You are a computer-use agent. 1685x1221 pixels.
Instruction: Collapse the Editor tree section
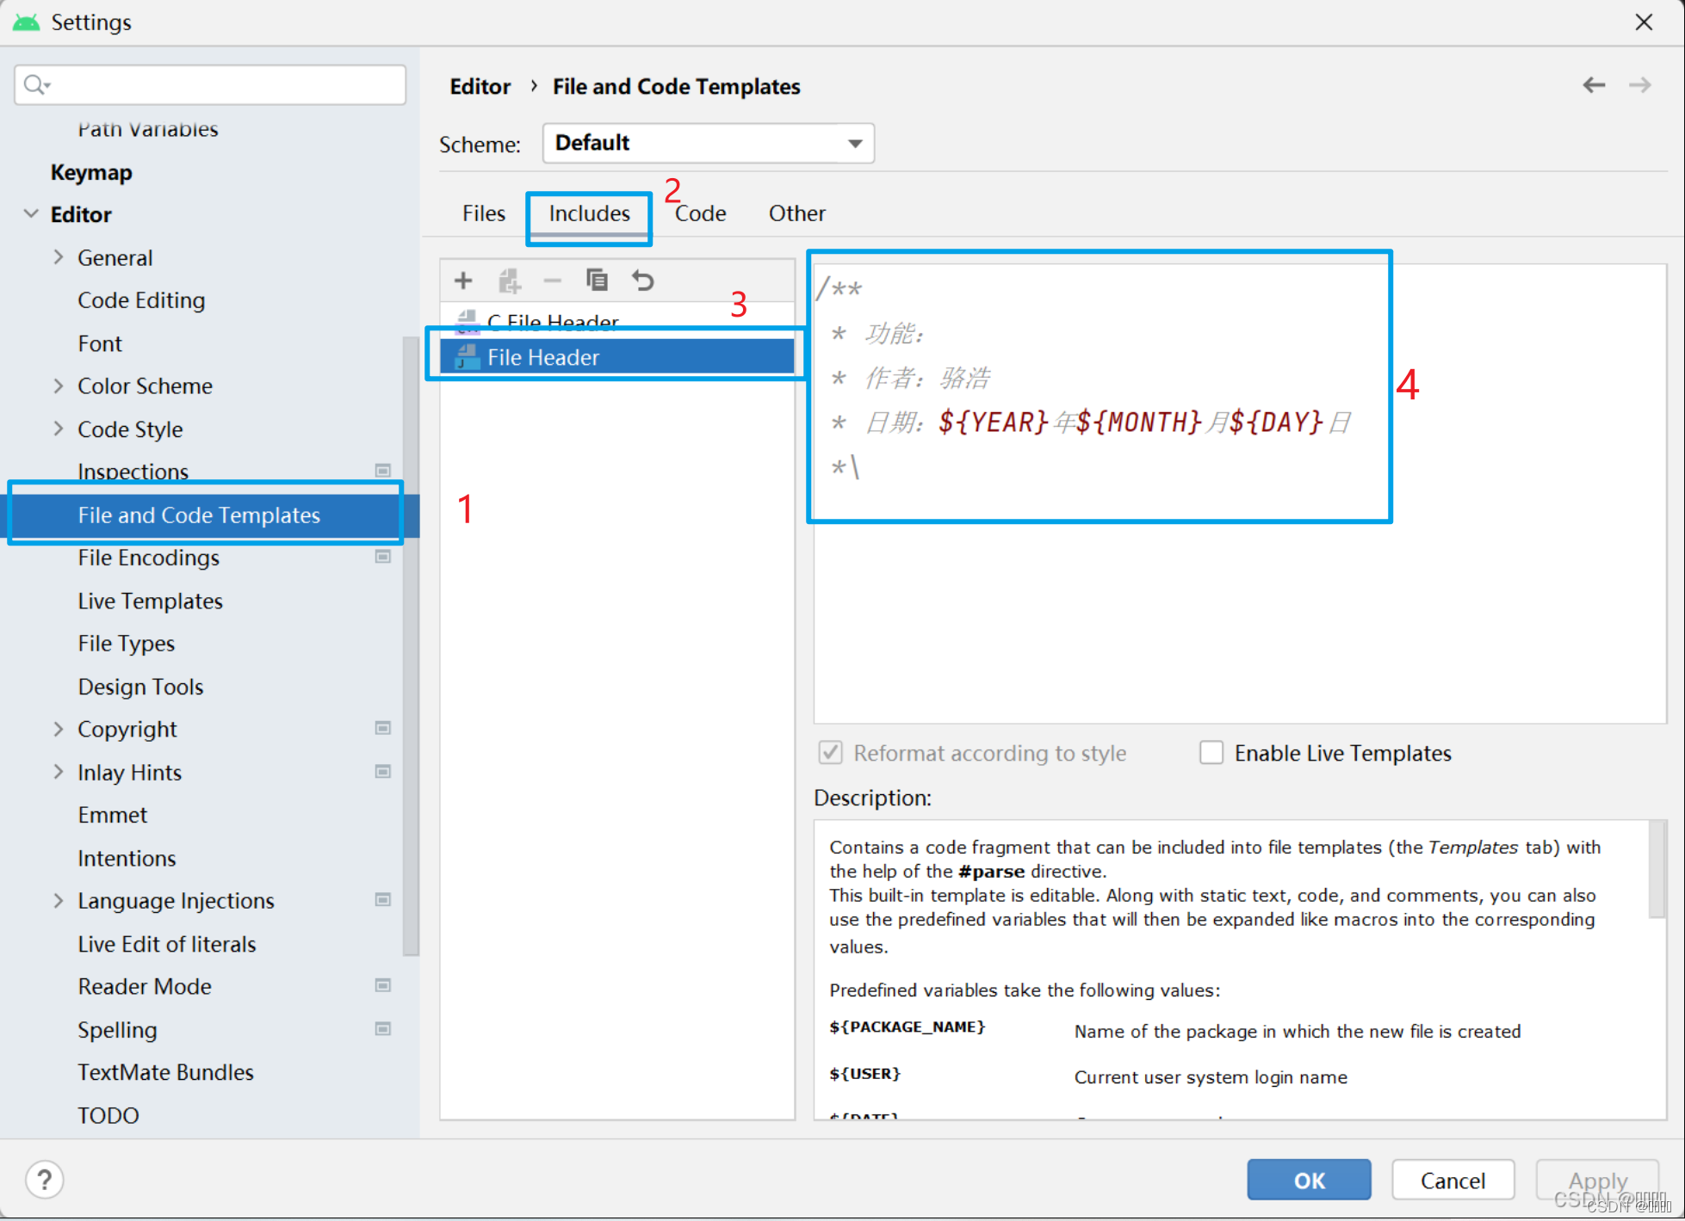[31, 213]
